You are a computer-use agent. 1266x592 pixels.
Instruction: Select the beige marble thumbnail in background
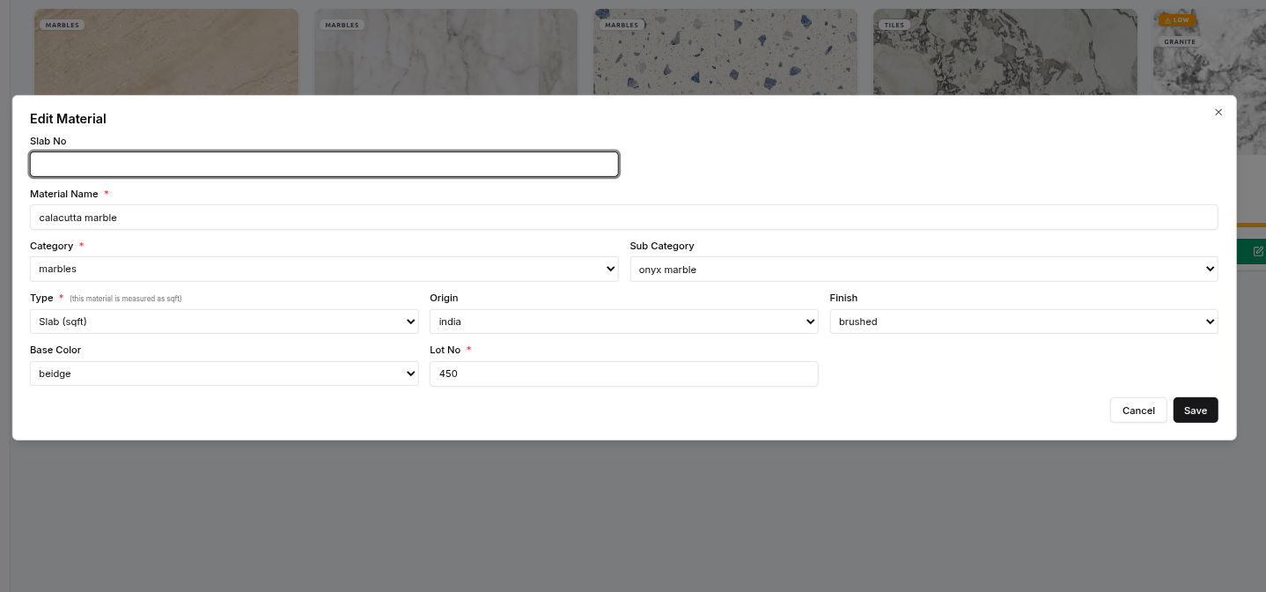[166, 52]
